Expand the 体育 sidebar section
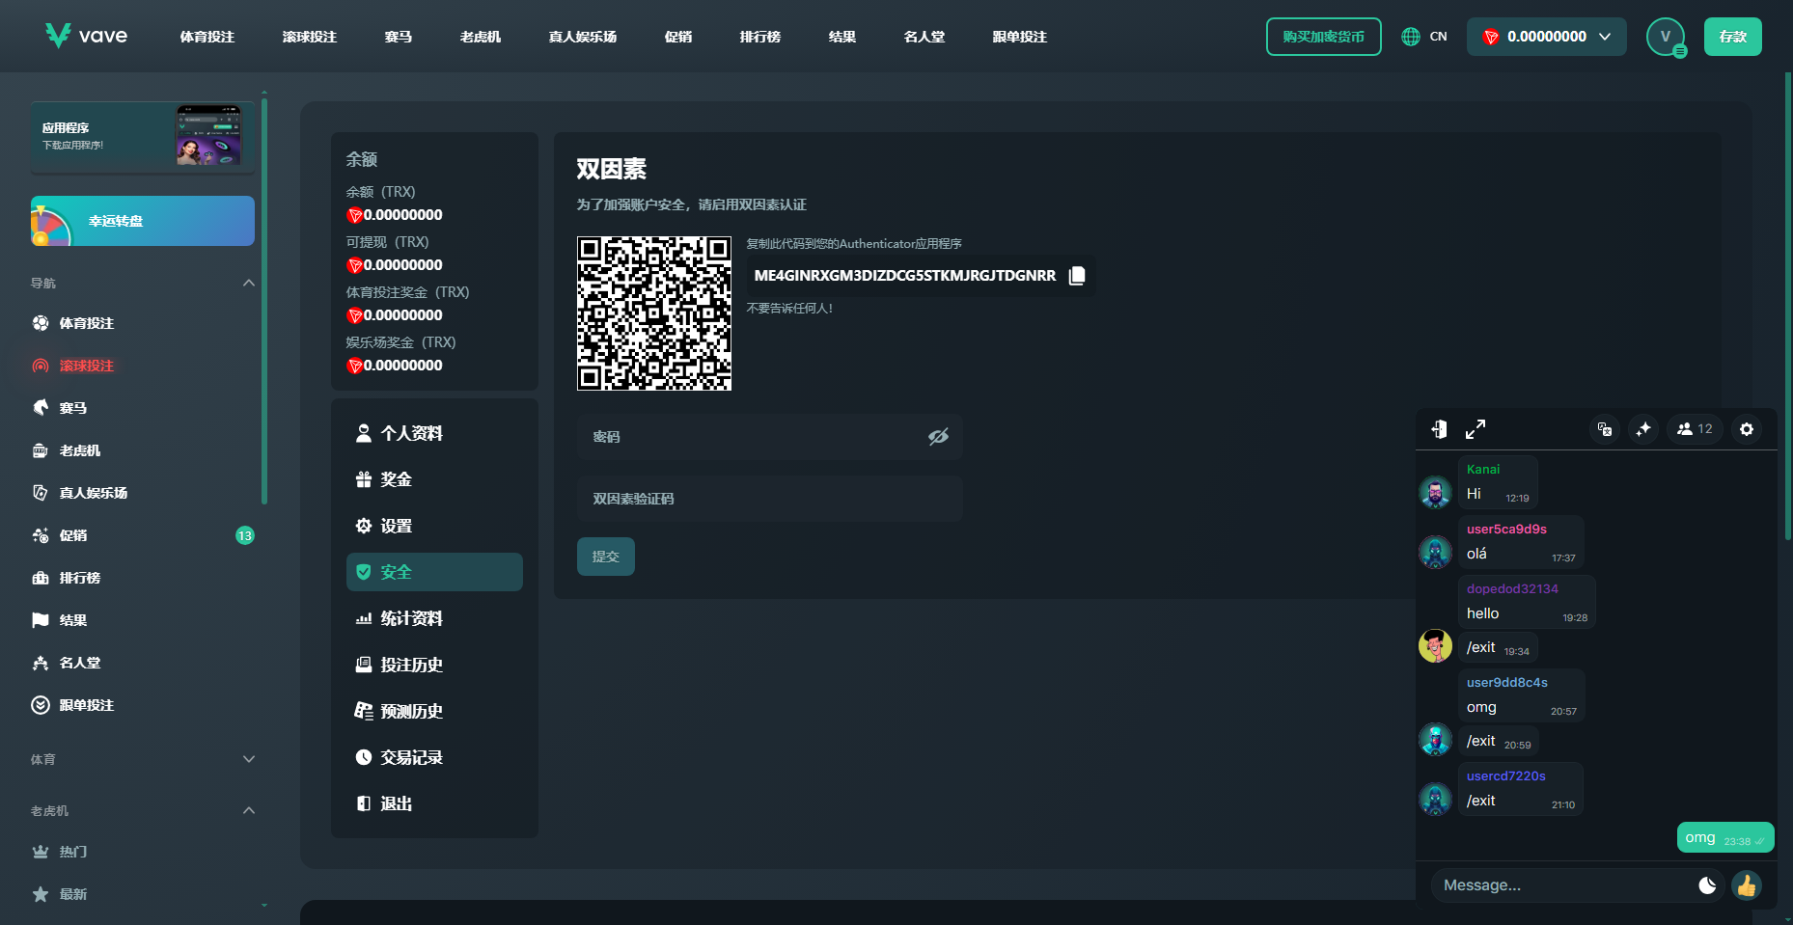 tap(249, 759)
